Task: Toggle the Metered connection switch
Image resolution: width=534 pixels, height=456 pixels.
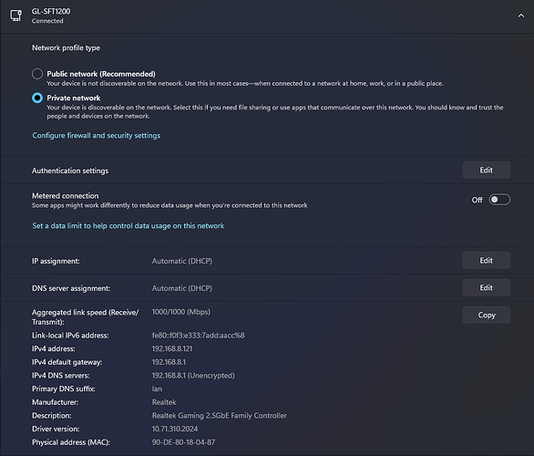Action: point(499,200)
